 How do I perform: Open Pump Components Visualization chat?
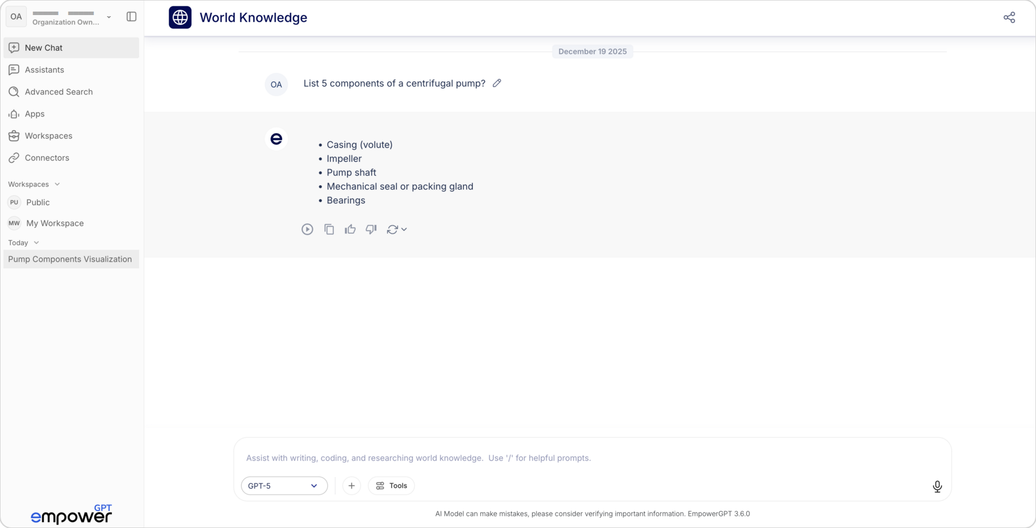[x=70, y=259]
